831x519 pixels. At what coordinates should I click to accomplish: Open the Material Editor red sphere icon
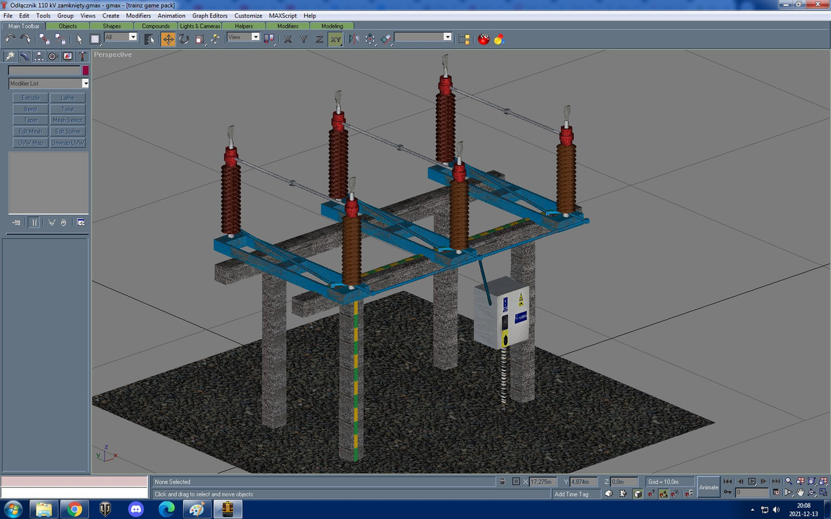(x=484, y=39)
